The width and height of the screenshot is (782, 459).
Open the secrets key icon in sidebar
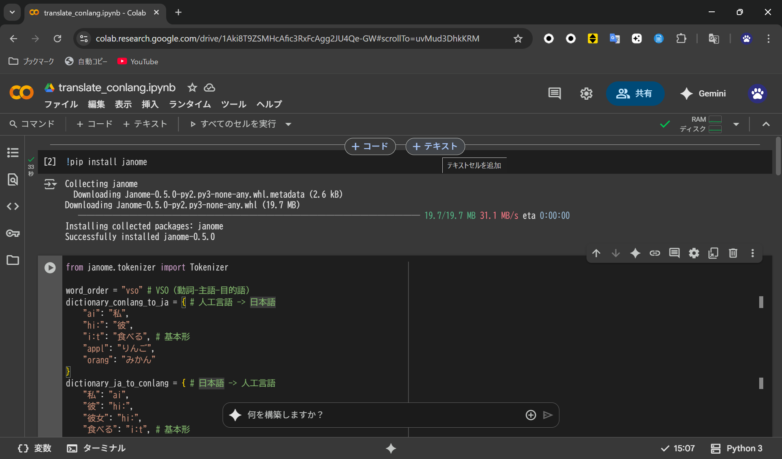[x=13, y=233]
